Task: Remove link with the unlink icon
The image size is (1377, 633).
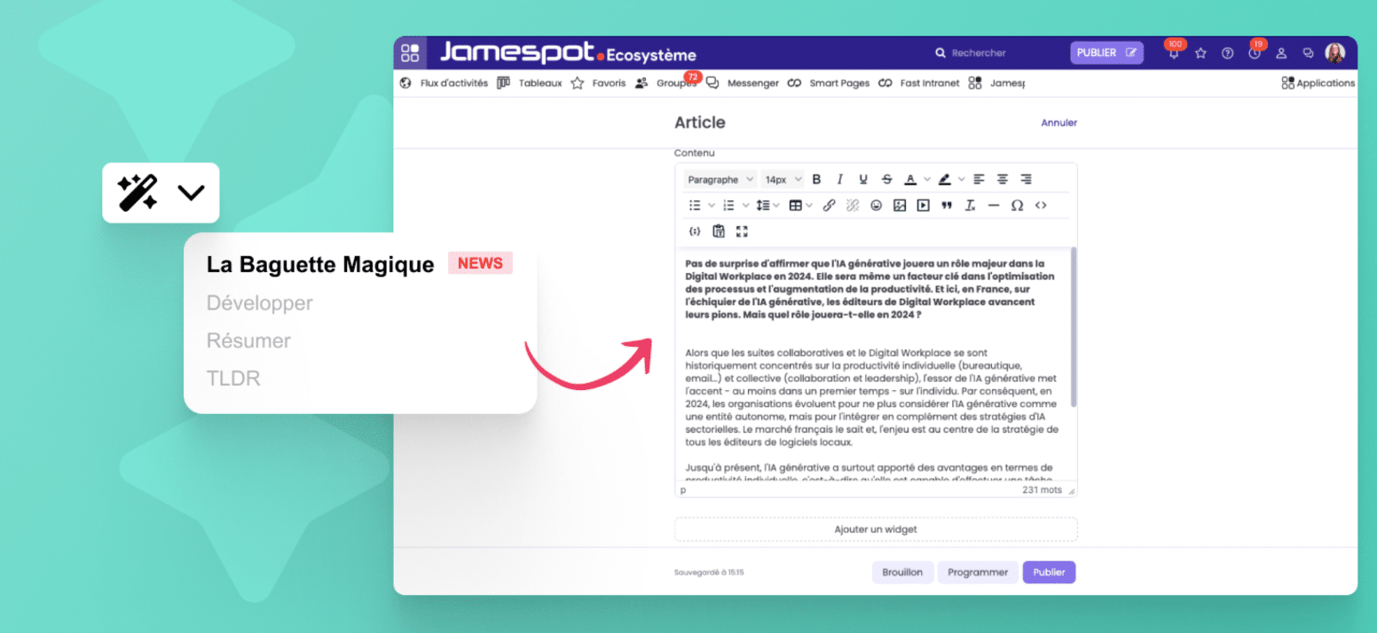Action: (x=853, y=206)
